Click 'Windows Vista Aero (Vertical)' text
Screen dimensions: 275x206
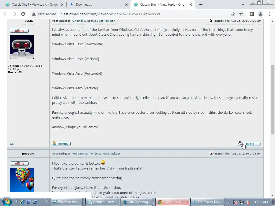(x=75, y=88)
